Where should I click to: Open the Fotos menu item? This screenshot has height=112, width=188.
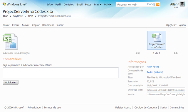click(88, 5)
